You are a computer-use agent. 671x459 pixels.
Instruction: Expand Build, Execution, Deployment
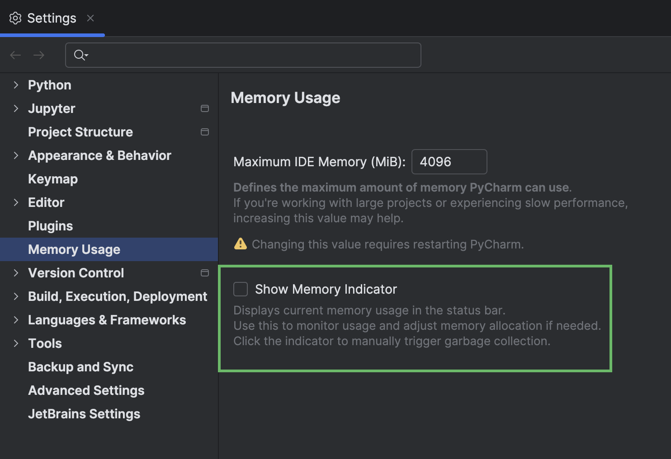coord(16,296)
